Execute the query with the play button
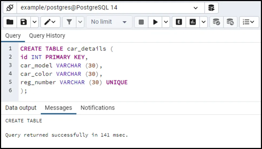262x149 pixels. [155, 22]
